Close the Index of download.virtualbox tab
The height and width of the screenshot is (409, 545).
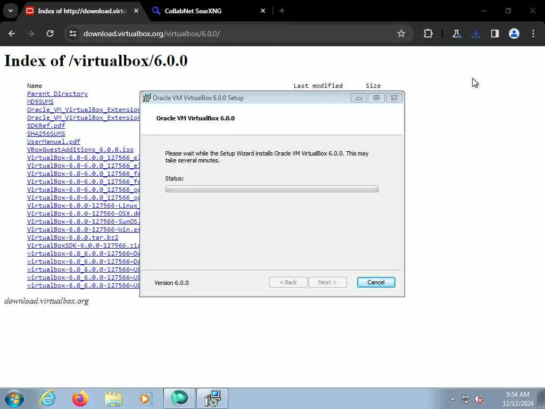click(136, 11)
